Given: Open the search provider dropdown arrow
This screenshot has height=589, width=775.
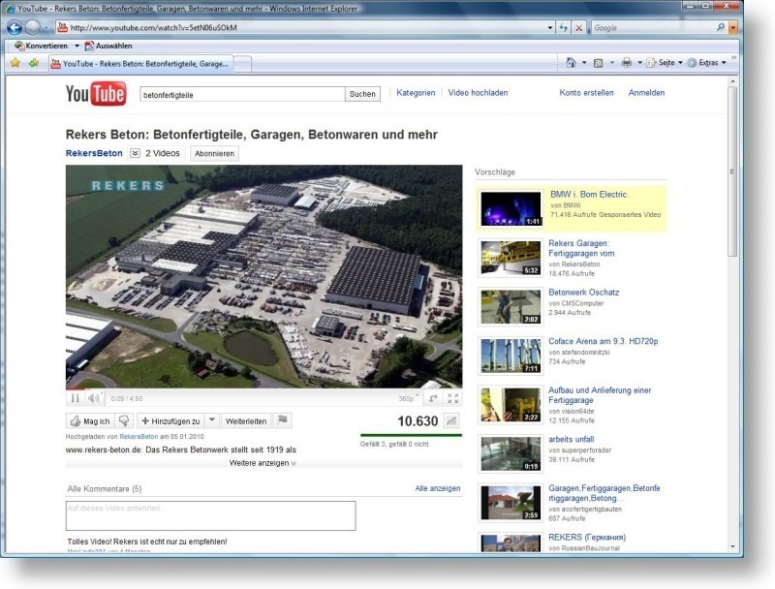Looking at the screenshot, I should 733,28.
